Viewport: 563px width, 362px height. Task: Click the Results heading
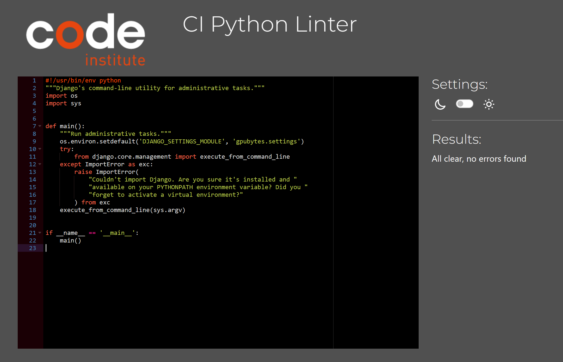click(x=457, y=139)
